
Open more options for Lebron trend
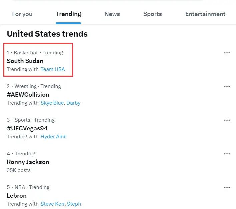[227, 187]
